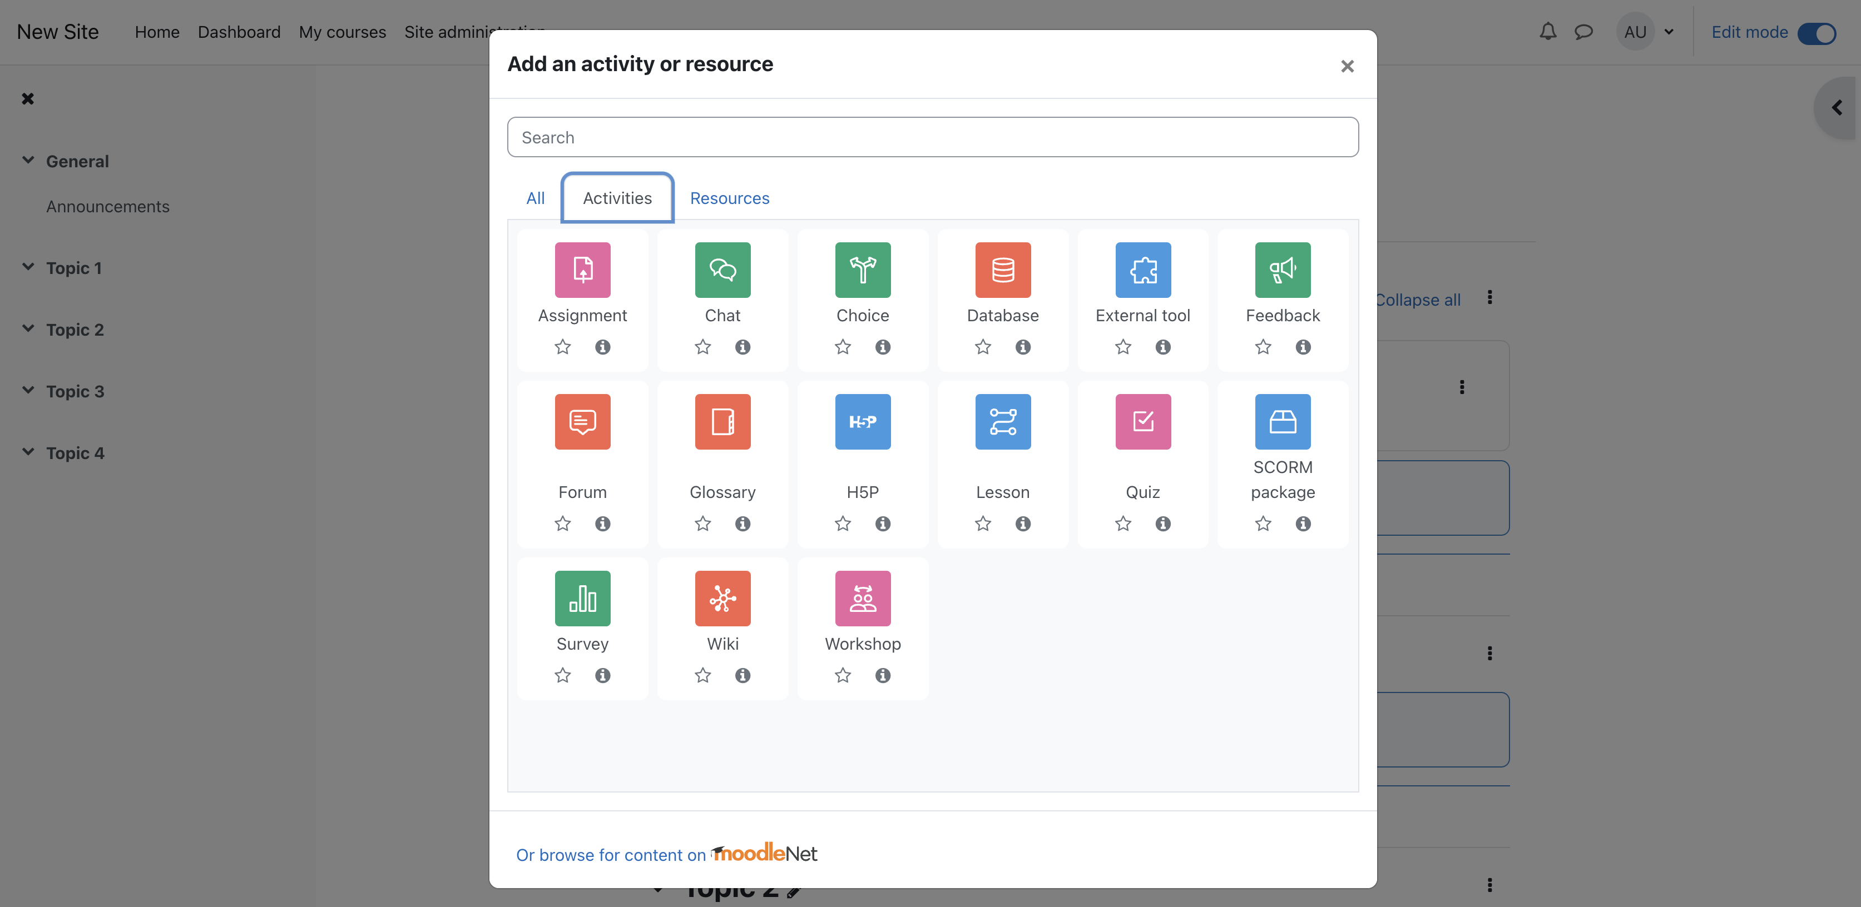Open the MoodleNet browse content link

click(x=666, y=854)
